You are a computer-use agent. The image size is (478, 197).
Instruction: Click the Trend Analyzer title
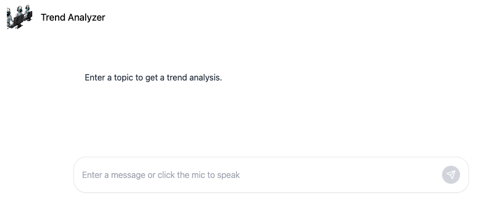(x=73, y=17)
